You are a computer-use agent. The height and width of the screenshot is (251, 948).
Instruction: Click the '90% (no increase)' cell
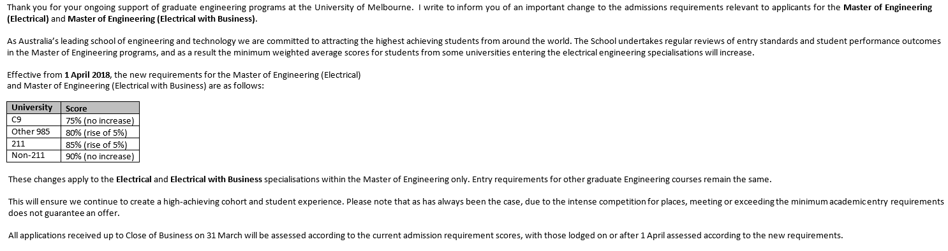[100, 156]
